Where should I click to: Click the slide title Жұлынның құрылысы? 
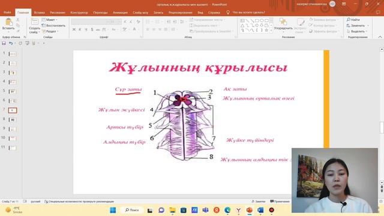(x=198, y=67)
